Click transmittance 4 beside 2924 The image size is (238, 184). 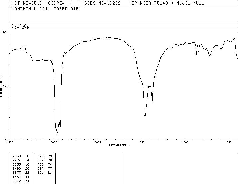tap(28, 160)
